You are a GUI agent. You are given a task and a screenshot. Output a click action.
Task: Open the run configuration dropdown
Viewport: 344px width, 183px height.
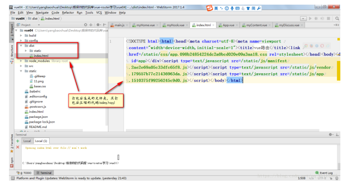[303, 19]
